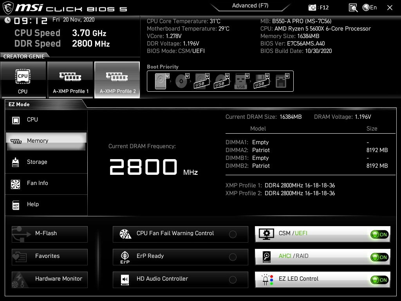This screenshot has height=301, width=401.
Task: Select the USB floppy boot device icon
Action: click(262, 81)
